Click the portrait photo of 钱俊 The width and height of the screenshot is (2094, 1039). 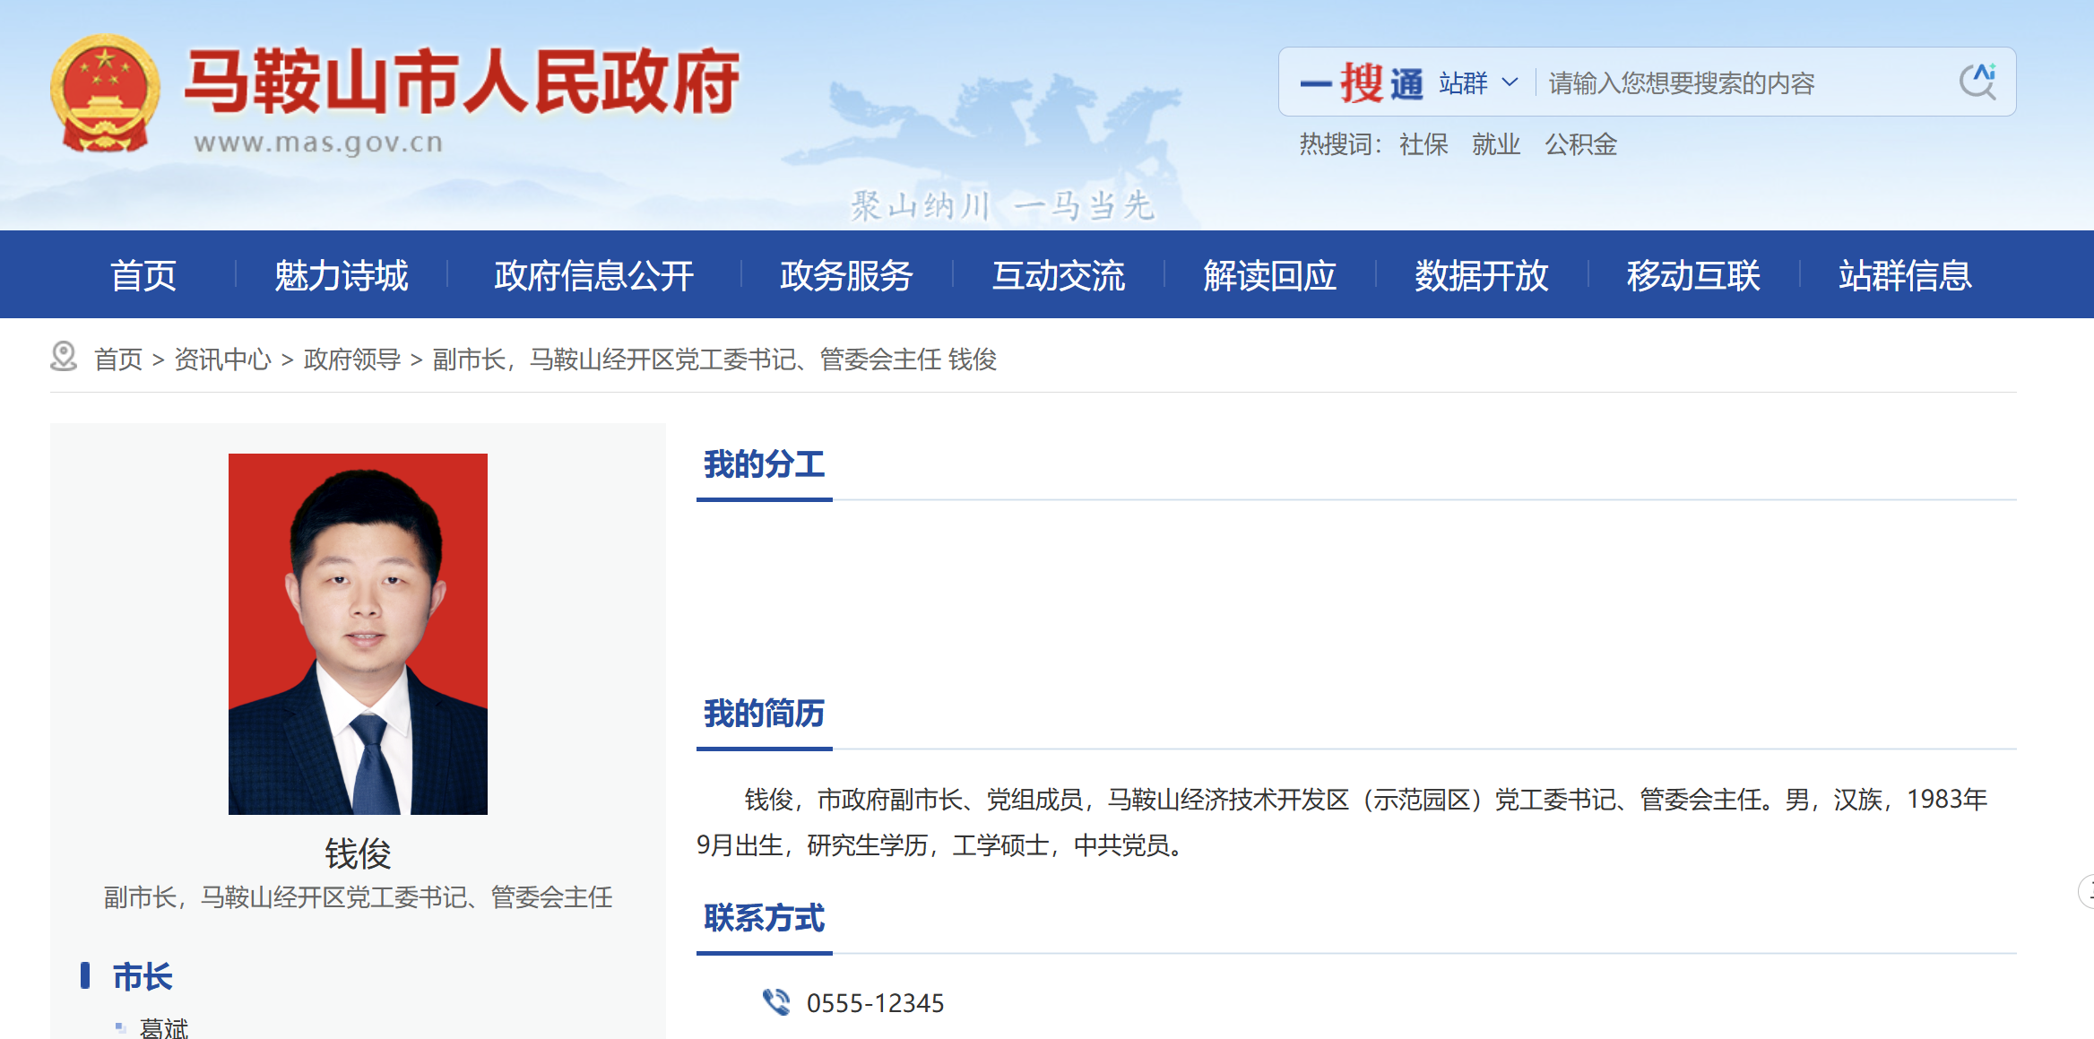pyautogui.click(x=358, y=634)
